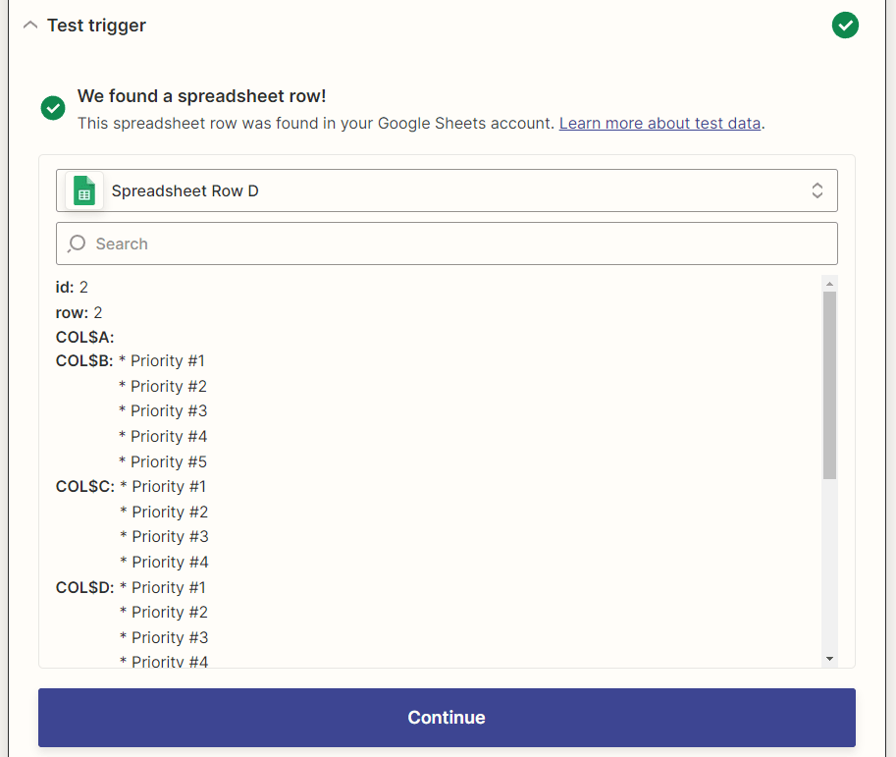Click the success check beside the found-row message
The height and width of the screenshot is (757, 896).
[x=53, y=108]
